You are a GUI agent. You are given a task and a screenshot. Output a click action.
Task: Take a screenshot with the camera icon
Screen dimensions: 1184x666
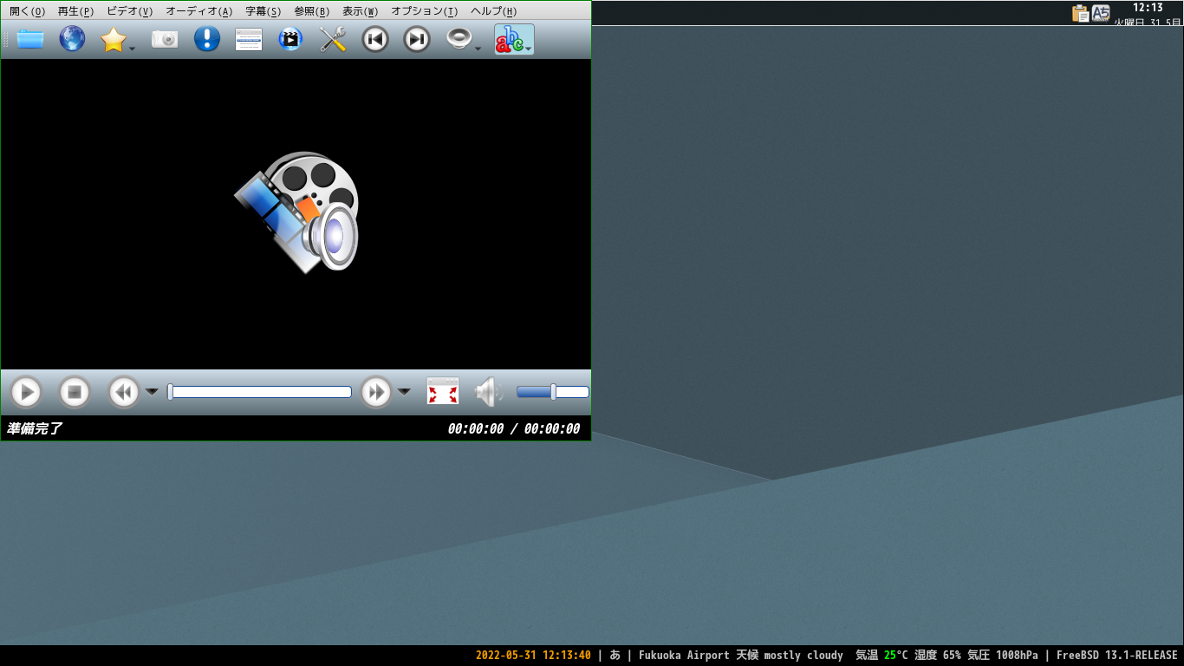pyautogui.click(x=165, y=39)
